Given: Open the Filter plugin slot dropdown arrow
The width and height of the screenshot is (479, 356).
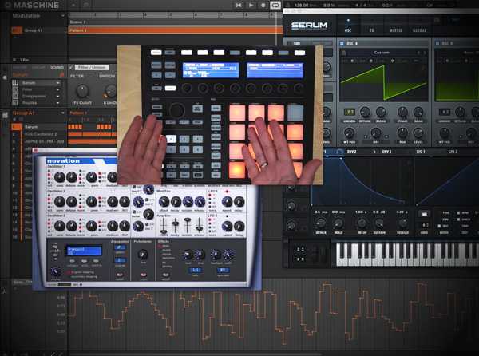Looking at the screenshot, I should [x=58, y=89].
